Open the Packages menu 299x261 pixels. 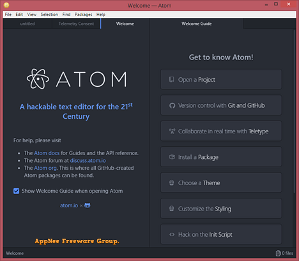83,15
